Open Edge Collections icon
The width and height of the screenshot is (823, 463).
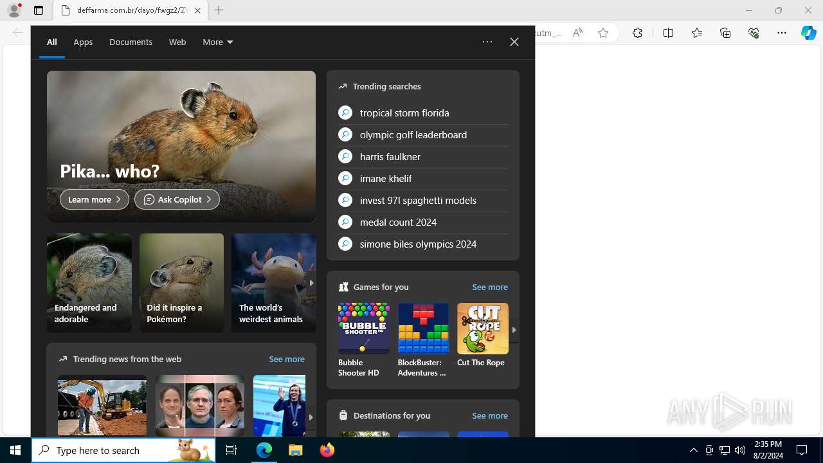pyautogui.click(x=725, y=33)
